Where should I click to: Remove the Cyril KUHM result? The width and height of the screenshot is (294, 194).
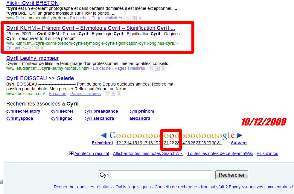tap(42, 48)
